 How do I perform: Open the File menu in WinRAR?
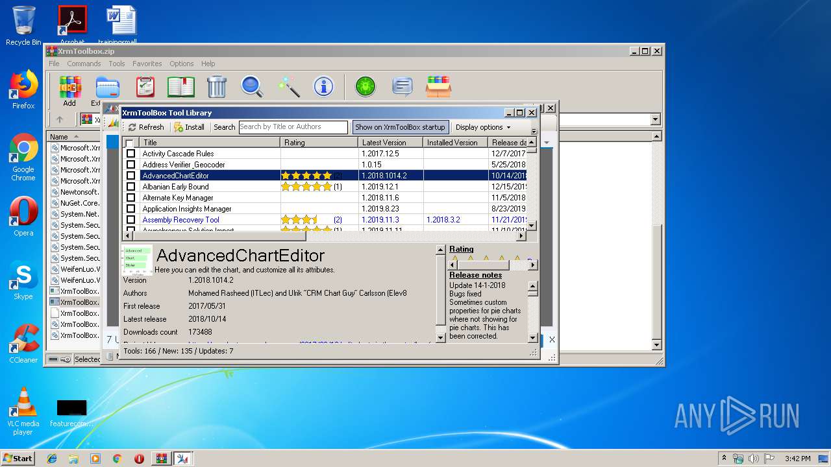[54, 64]
